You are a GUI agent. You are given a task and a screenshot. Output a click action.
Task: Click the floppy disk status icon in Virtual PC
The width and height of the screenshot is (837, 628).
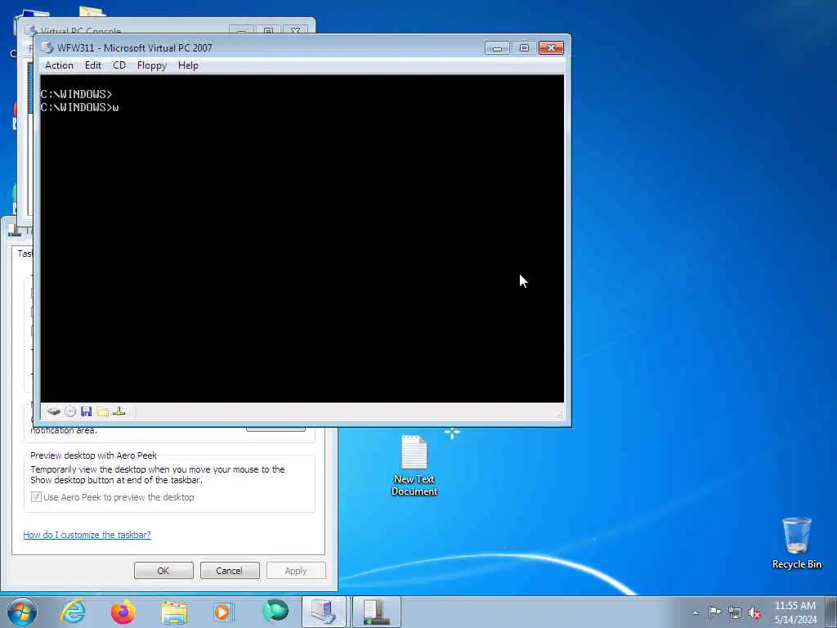click(87, 411)
